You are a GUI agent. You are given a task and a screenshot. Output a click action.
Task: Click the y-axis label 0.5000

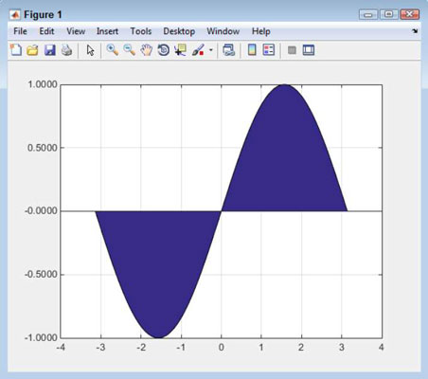[43, 148]
